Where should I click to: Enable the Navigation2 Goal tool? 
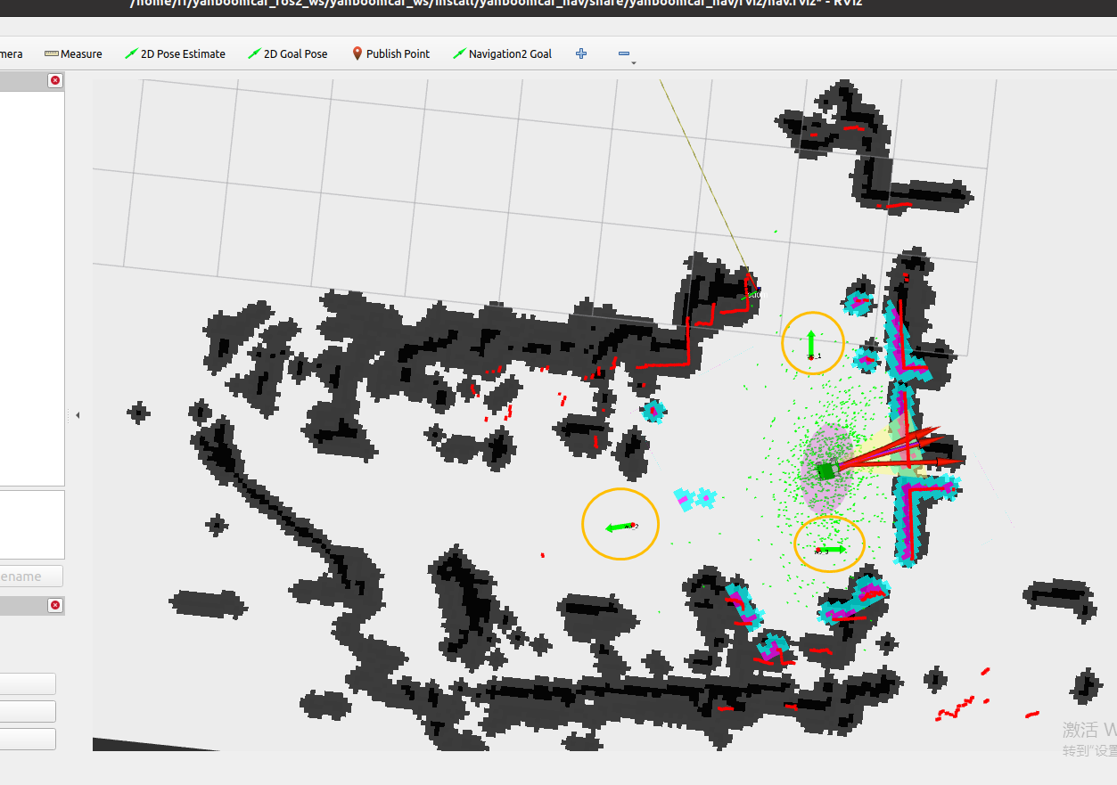tap(503, 54)
